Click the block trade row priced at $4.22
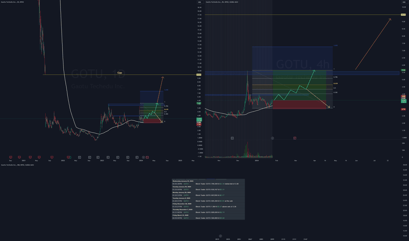The image size is (409, 241). coord(208,218)
